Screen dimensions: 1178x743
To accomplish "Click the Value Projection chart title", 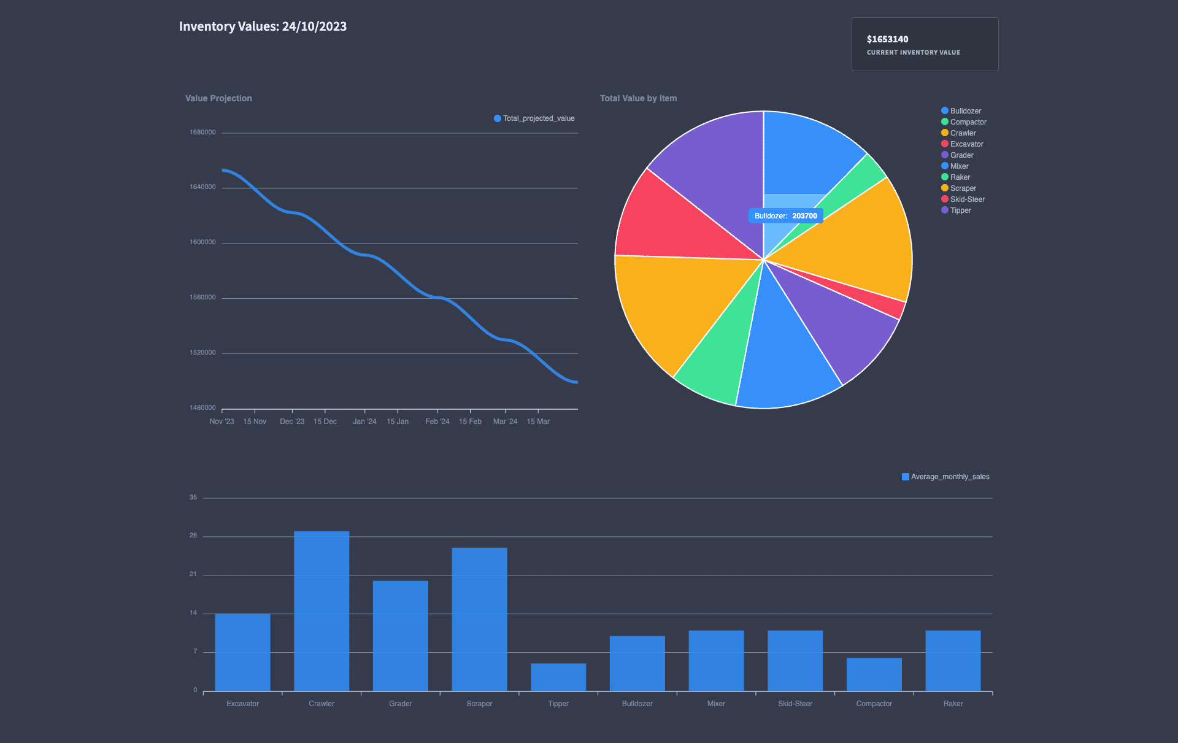I will coord(218,98).
